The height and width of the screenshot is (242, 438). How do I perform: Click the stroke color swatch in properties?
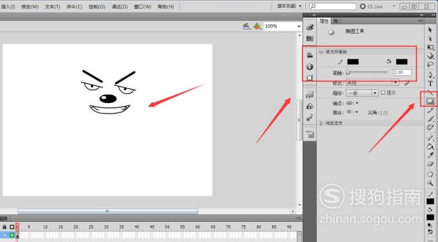(352, 62)
